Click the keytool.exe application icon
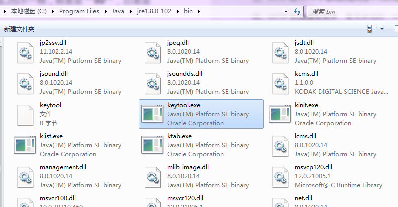This screenshot has height=207, width=398. [152, 114]
